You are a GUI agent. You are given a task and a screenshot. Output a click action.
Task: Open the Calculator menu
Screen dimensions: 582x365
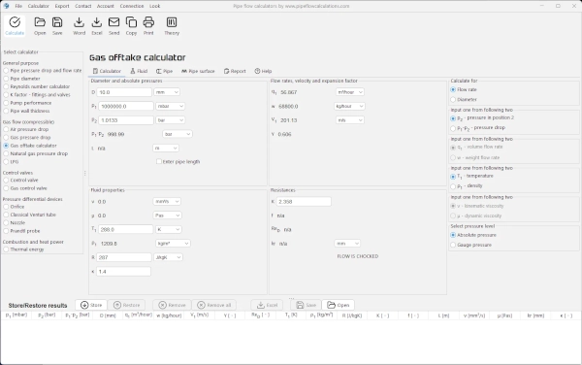pos(38,6)
